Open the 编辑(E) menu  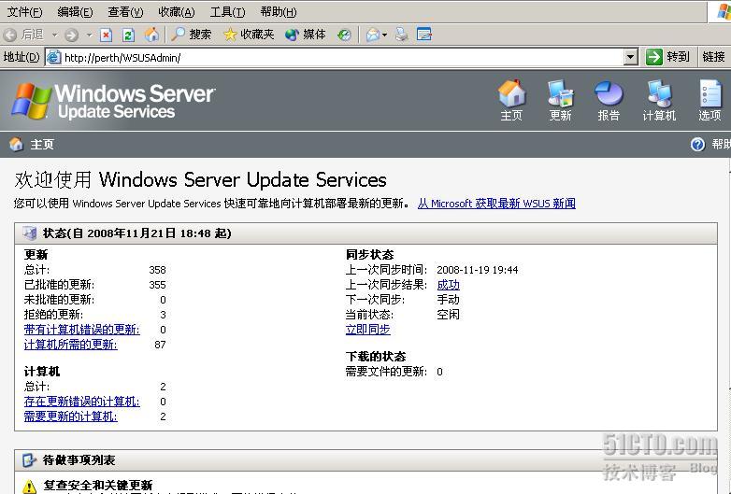click(x=75, y=12)
